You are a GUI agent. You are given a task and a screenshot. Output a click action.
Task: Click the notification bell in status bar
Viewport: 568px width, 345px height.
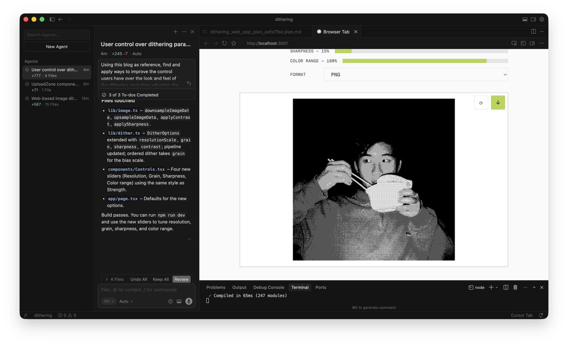541,315
